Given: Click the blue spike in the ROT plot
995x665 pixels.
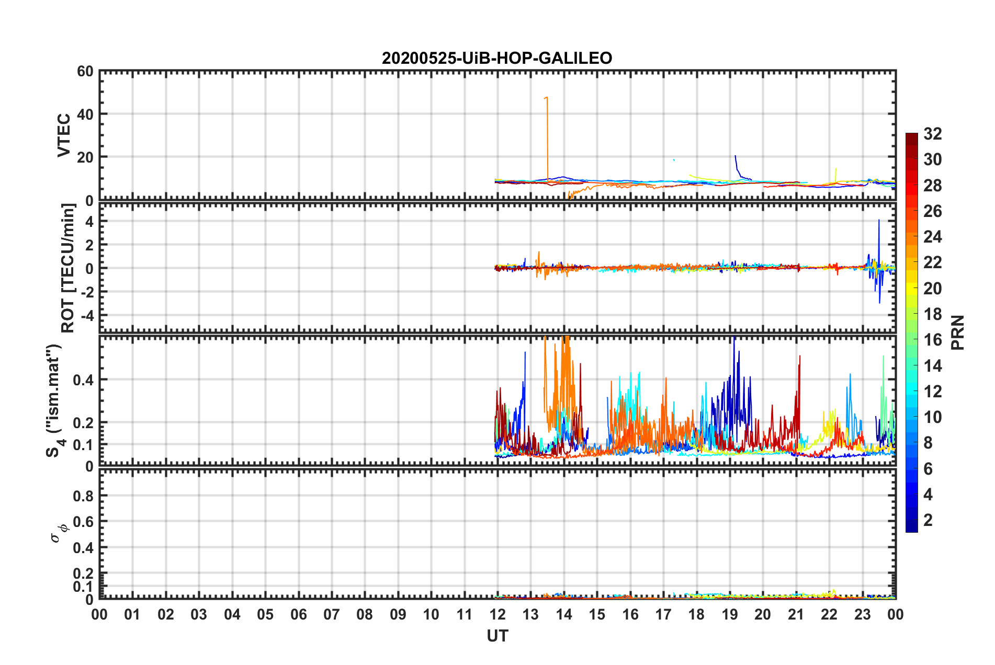Looking at the screenshot, I should click(879, 261).
